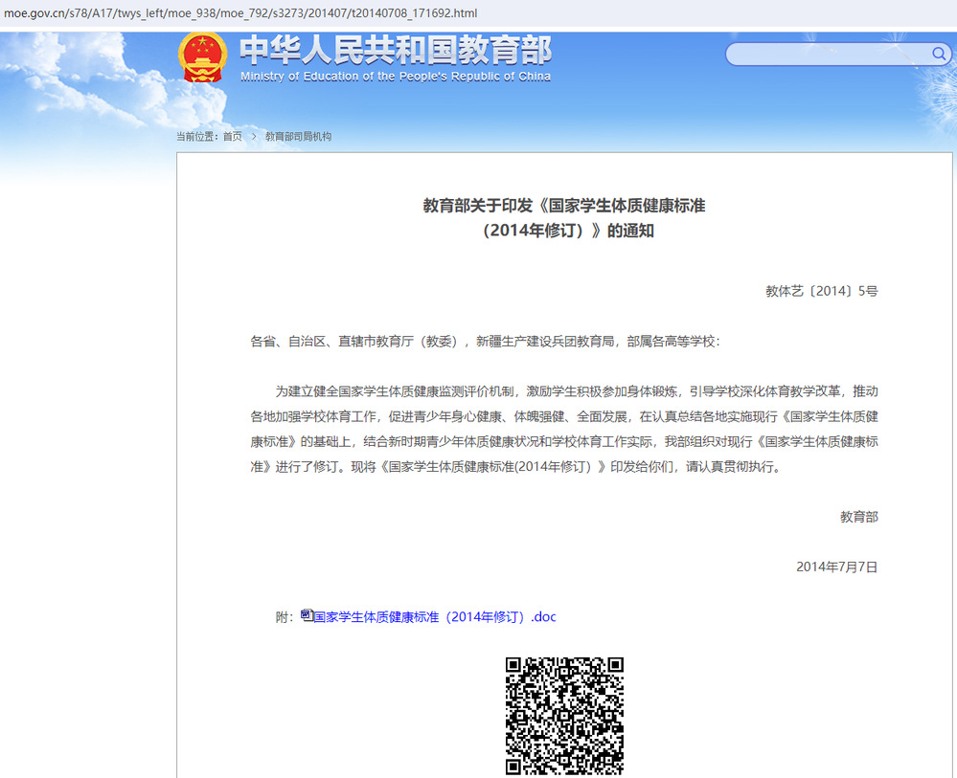Click the 附： label before the attachment
The image size is (957, 778).
tap(285, 617)
